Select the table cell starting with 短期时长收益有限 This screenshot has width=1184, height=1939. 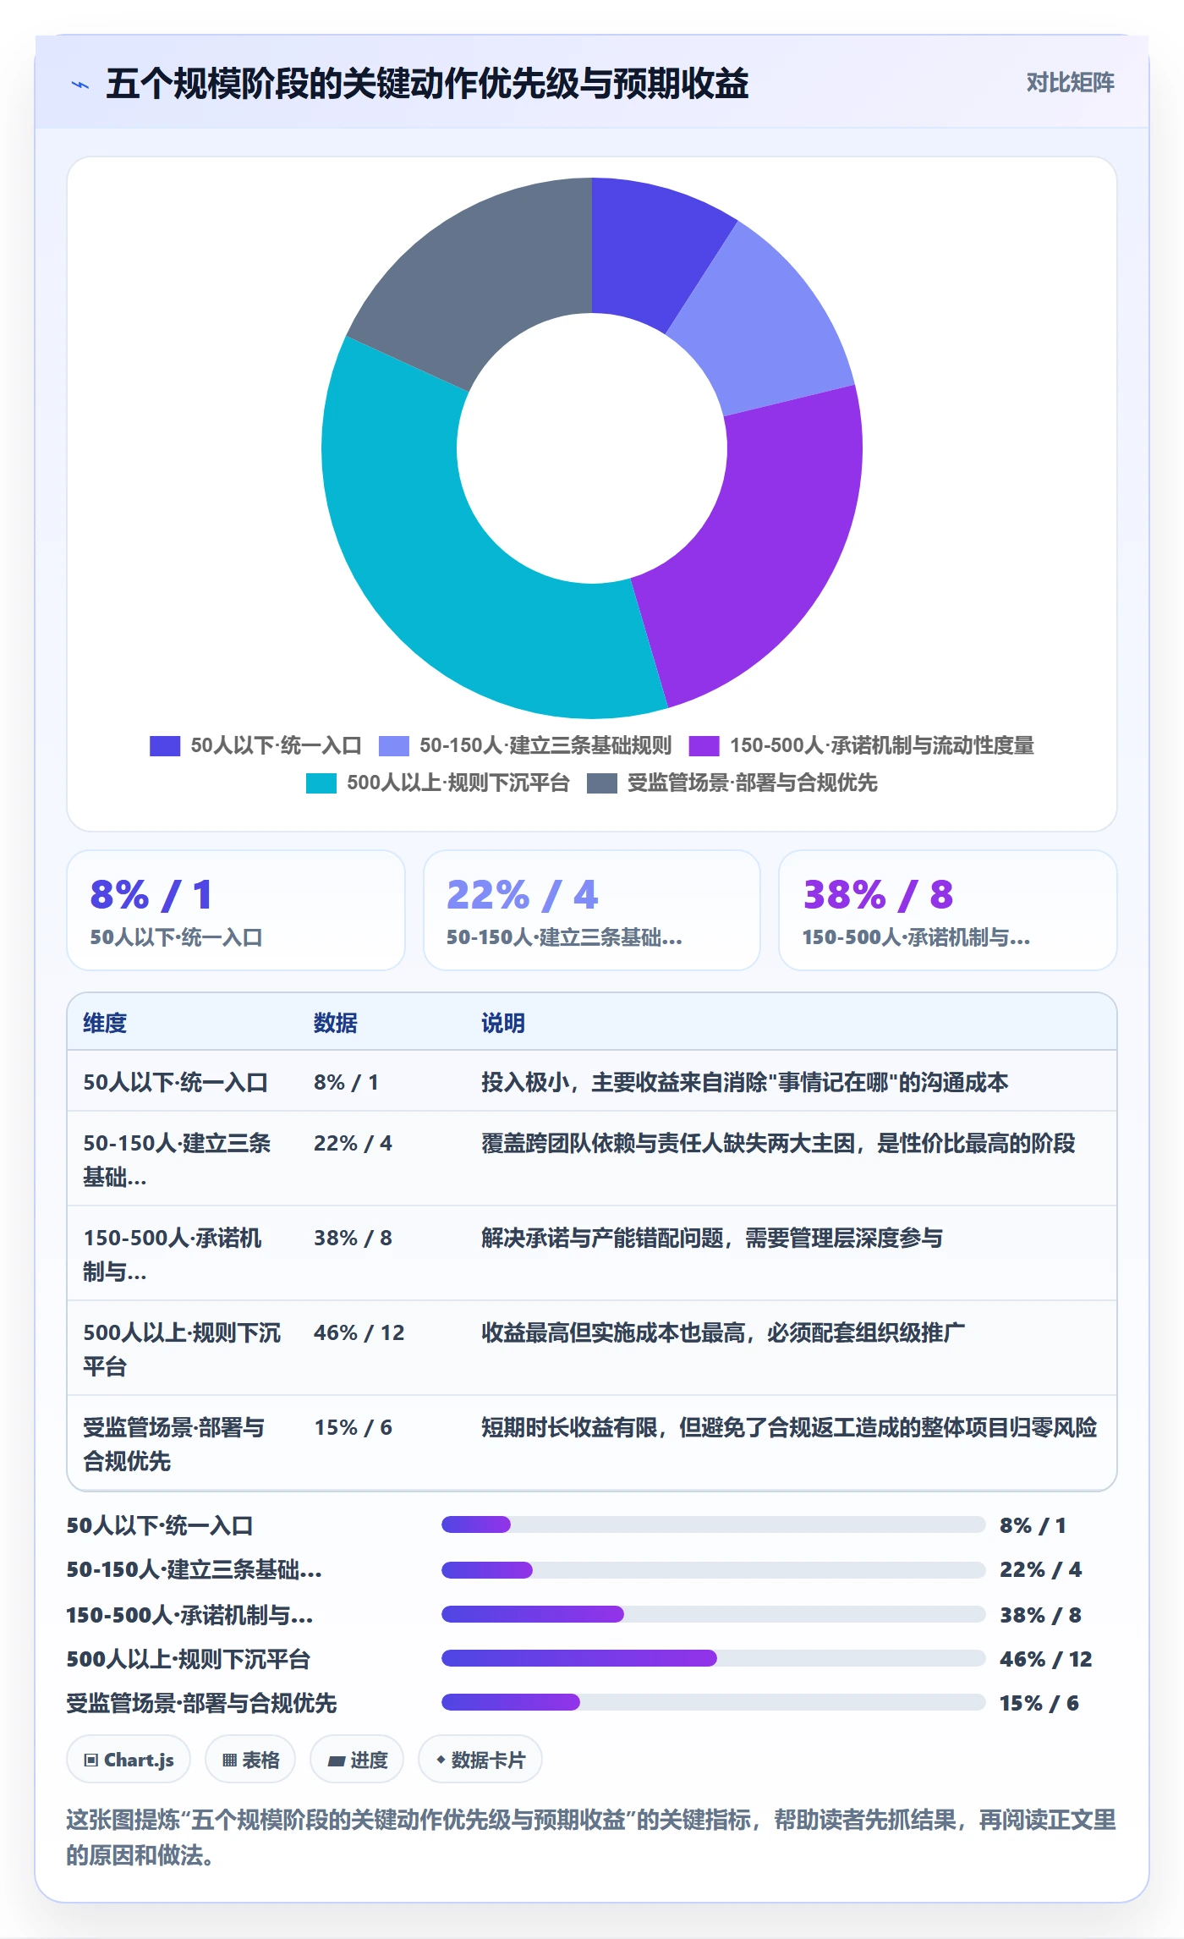click(789, 1427)
